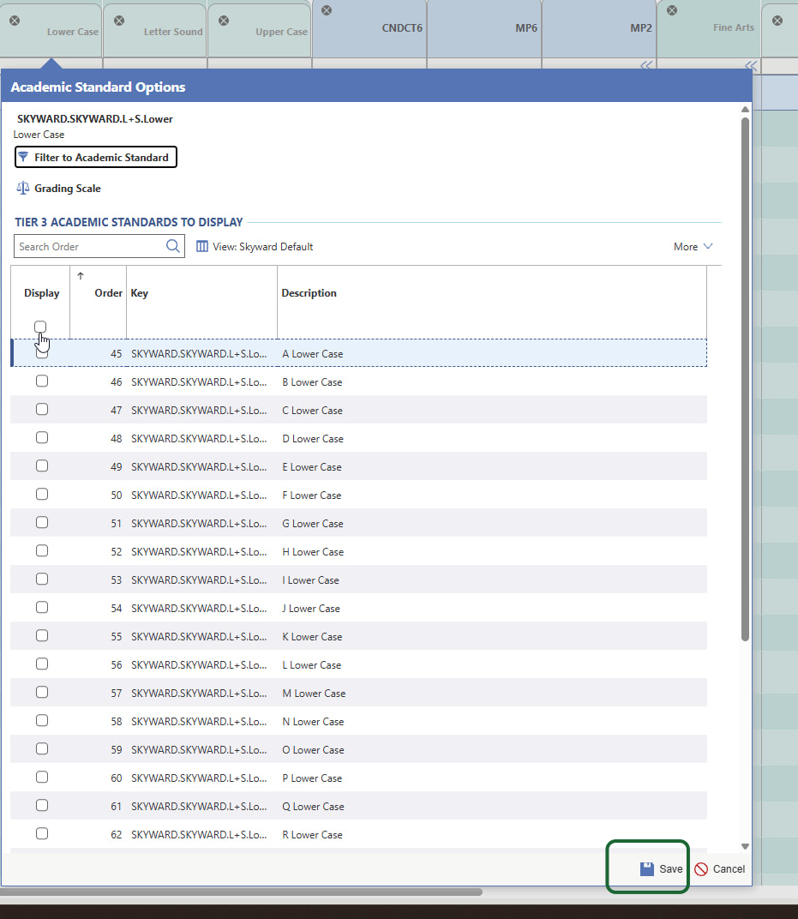Click the ascending sort arrow on Order

tap(81, 275)
